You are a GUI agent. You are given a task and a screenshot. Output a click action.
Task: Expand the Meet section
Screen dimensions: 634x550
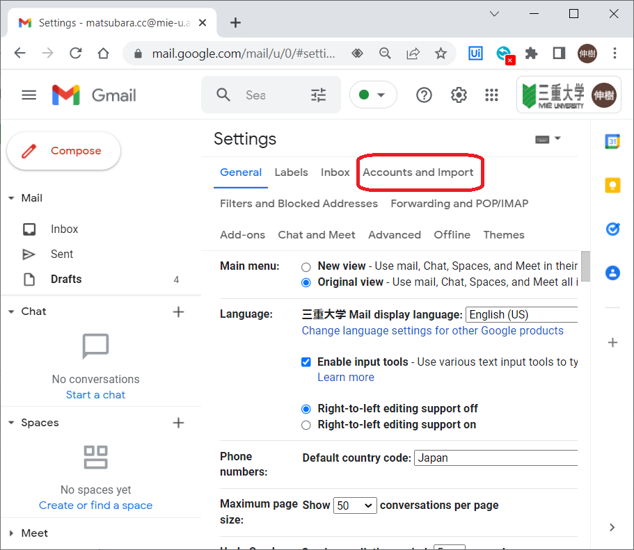(11, 533)
